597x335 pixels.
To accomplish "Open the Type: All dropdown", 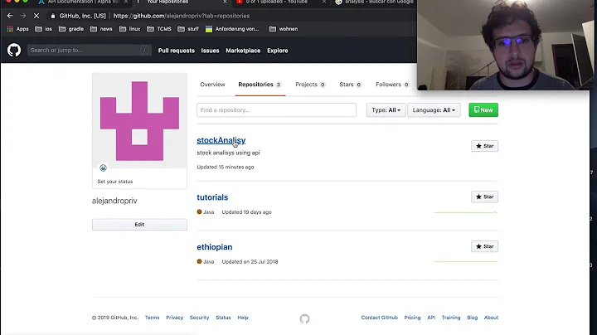I will tap(386, 110).
